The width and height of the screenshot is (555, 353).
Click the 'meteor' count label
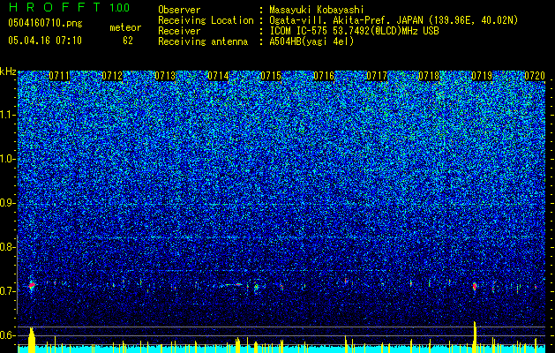pyautogui.click(x=125, y=27)
